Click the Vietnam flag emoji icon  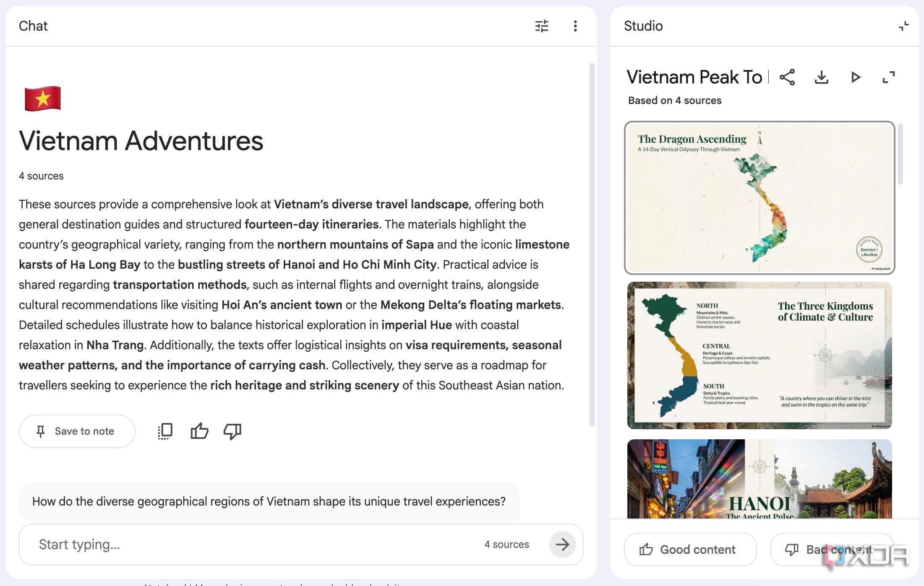coord(43,99)
